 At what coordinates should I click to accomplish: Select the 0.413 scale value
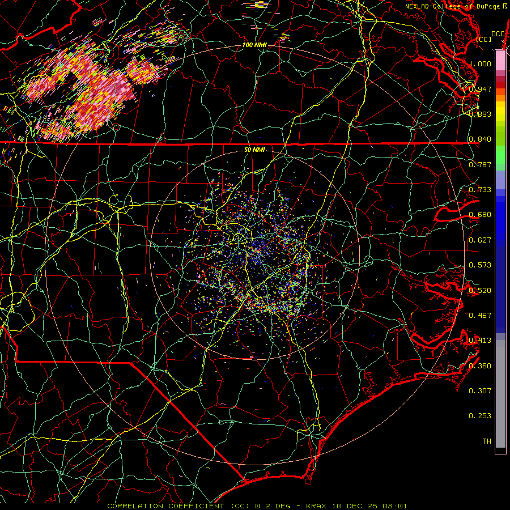point(480,341)
